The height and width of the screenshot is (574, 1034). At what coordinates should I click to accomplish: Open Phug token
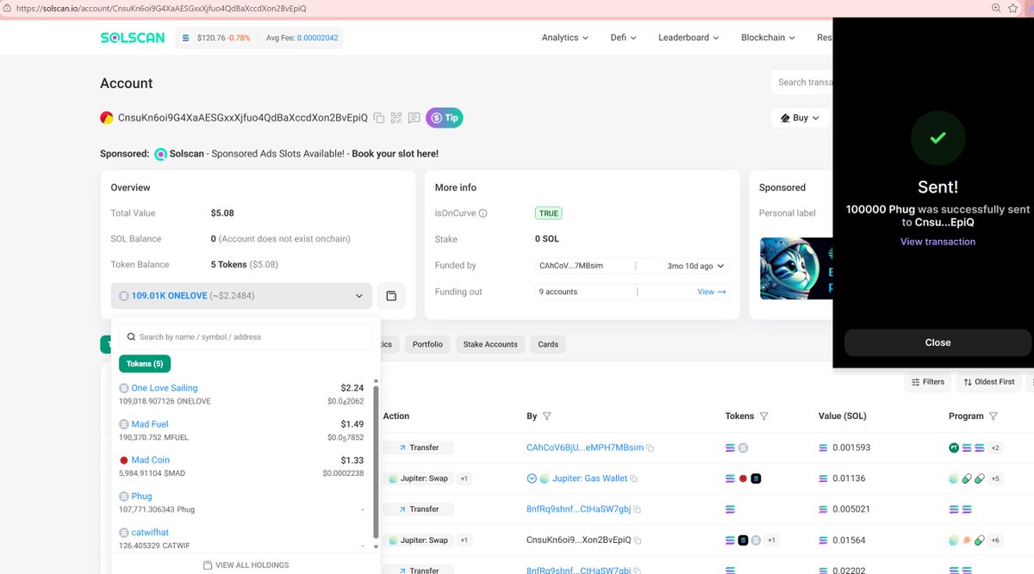tap(141, 497)
